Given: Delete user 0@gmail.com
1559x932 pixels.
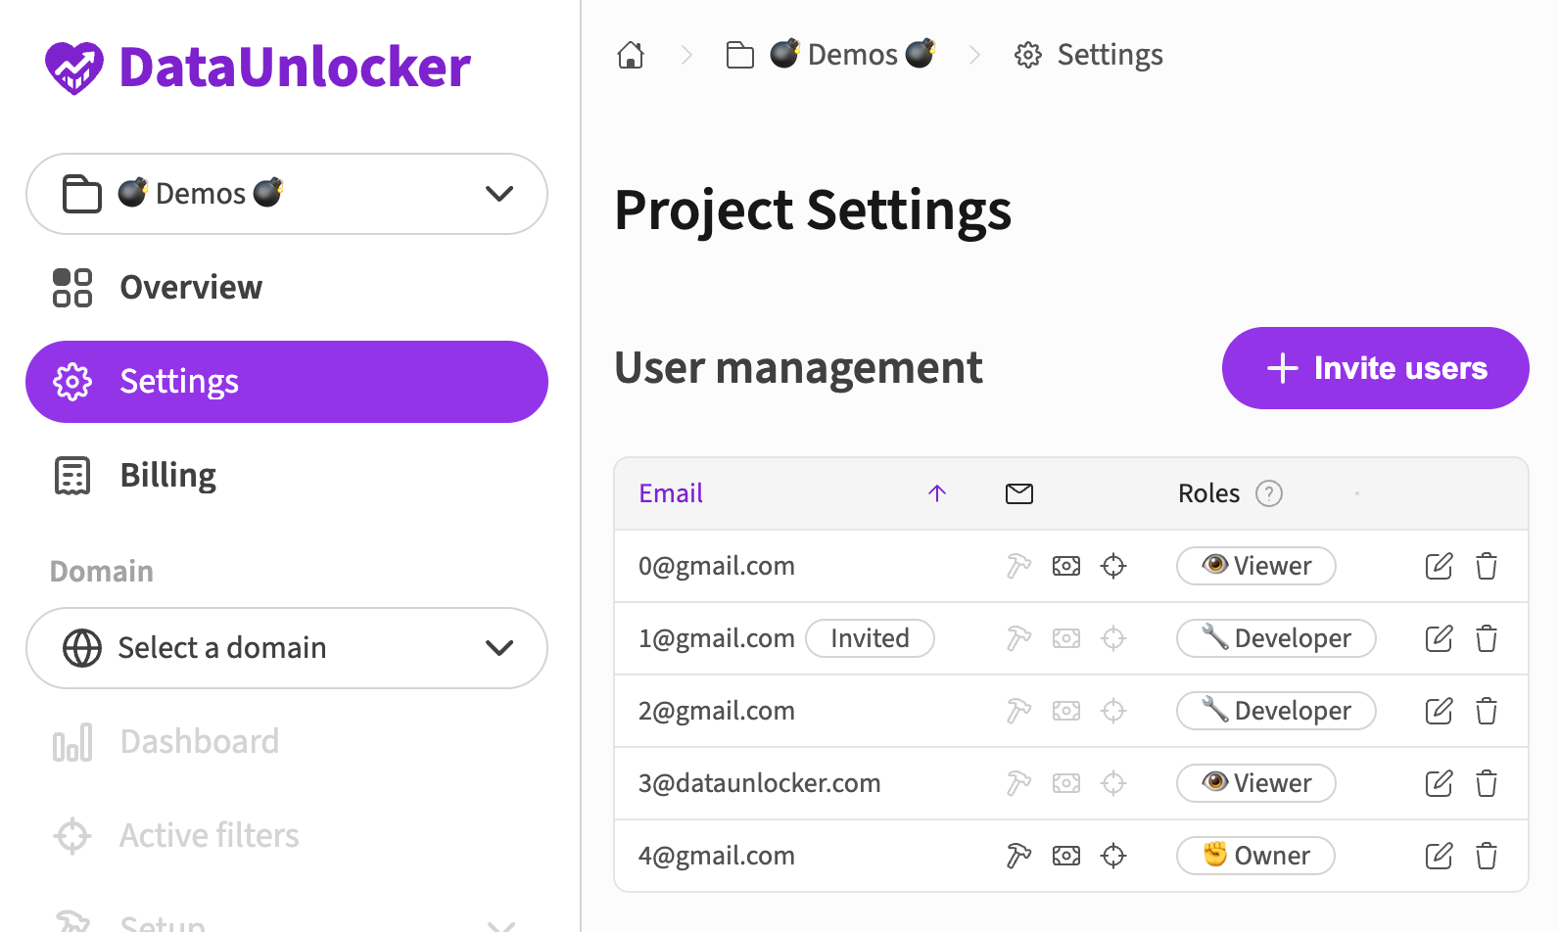Looking at the screenshot, I should click(x=1487, y=566).
